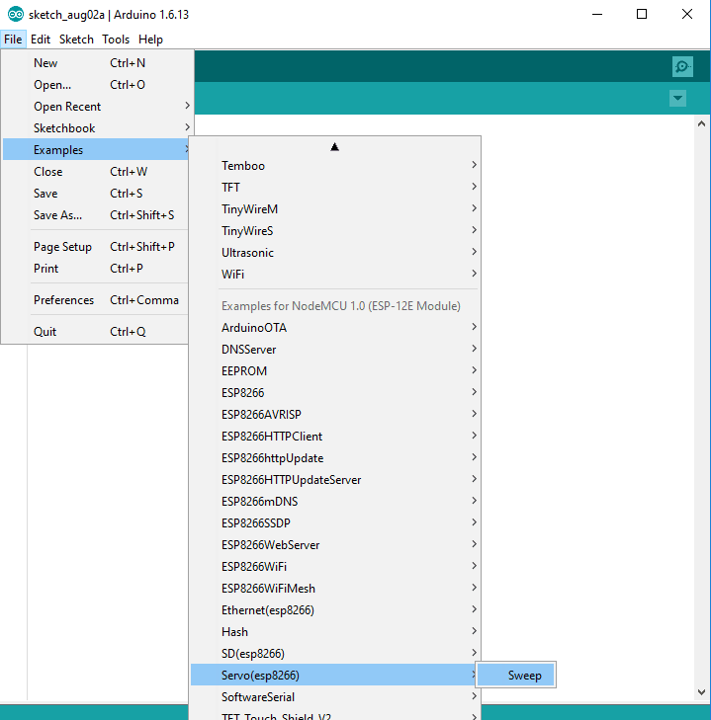Maximize the Arduino window
Viewport: 711px width, 720px height.
[642, 14]
